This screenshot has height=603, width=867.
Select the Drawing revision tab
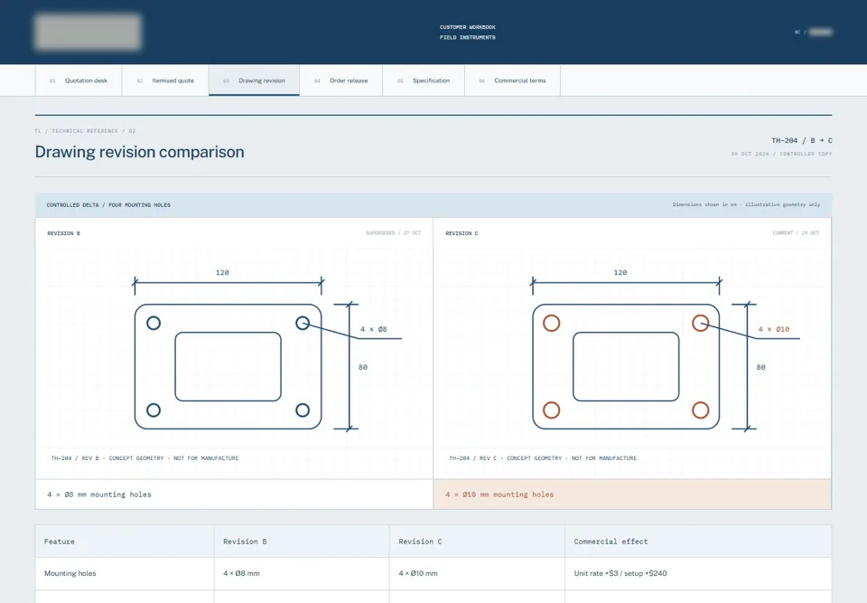[255, 80]
